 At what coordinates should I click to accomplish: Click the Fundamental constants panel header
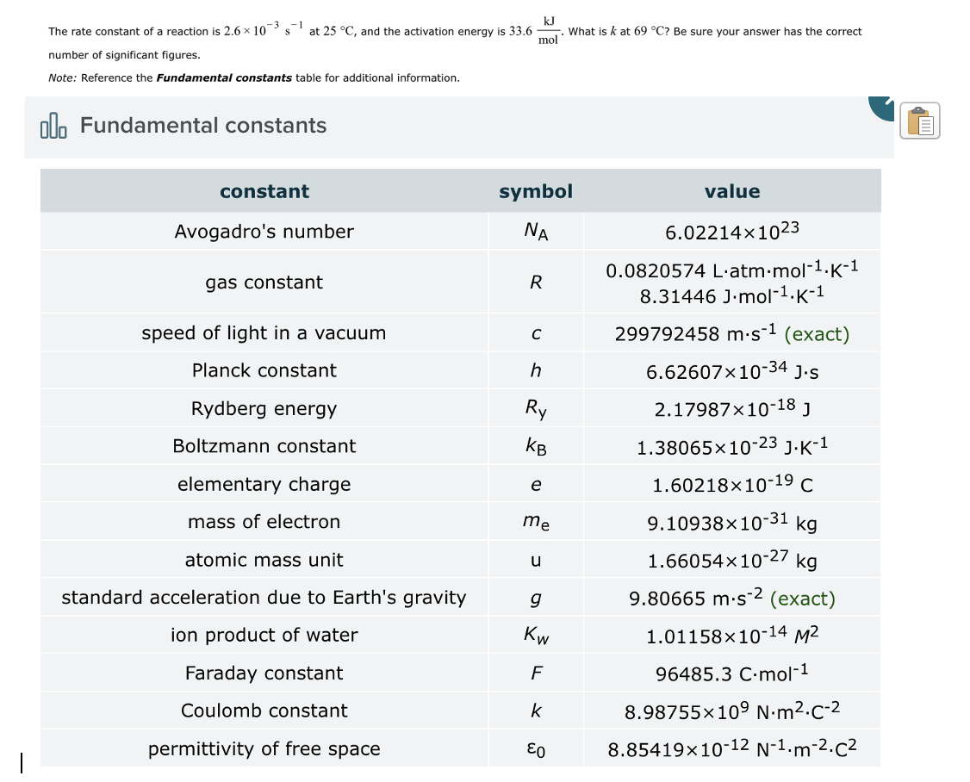pos(204,127)
